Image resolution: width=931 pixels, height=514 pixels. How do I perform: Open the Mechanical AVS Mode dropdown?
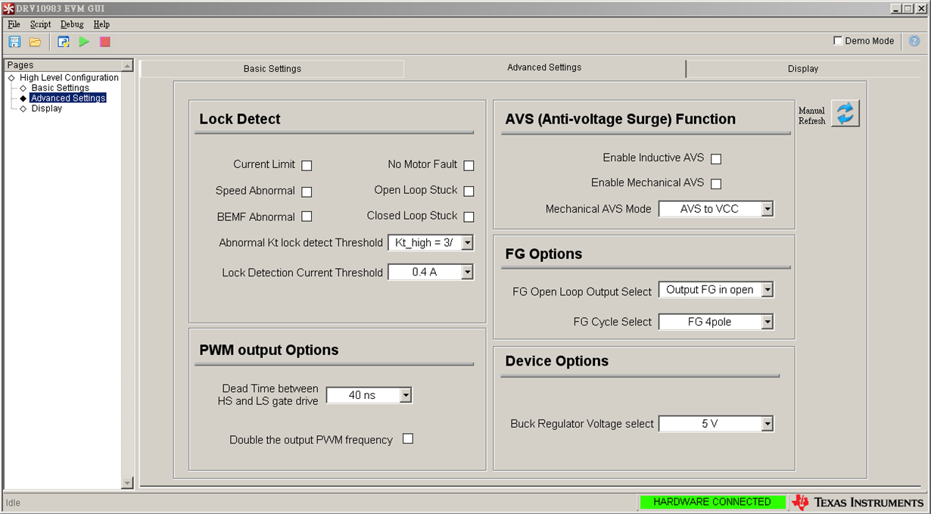[x=716, y=209]
